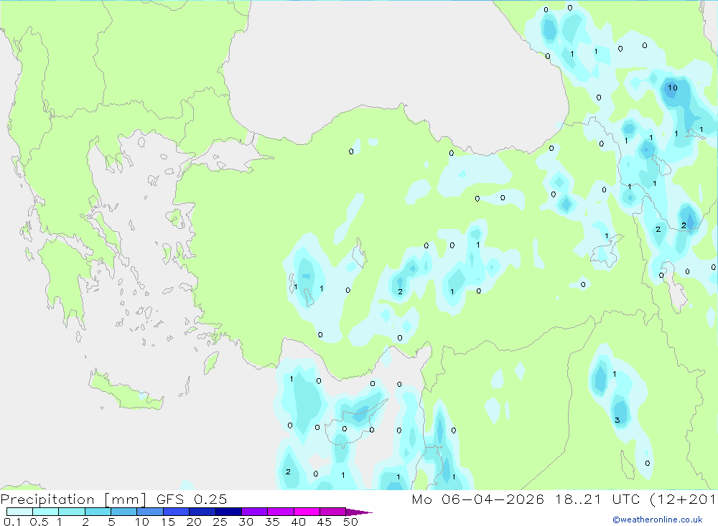The height and width of the screenshot is (526, 718).
Task: Click the "Mo 06-04-2026" date text
Action: [477, 499]
